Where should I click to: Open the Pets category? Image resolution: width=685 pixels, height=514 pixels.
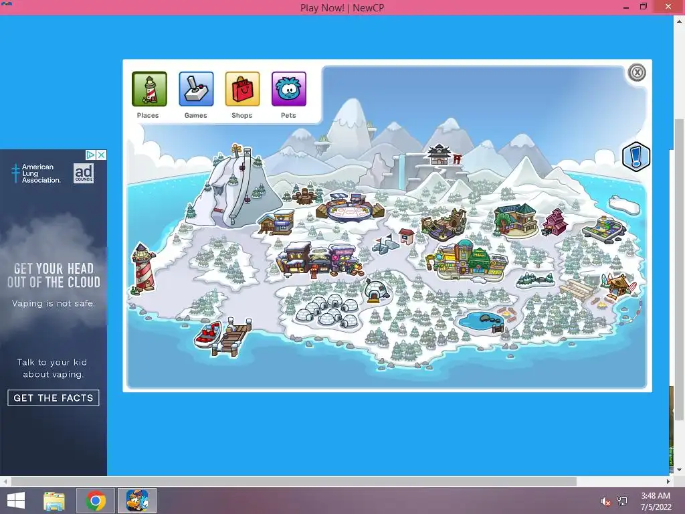(289, 89)
